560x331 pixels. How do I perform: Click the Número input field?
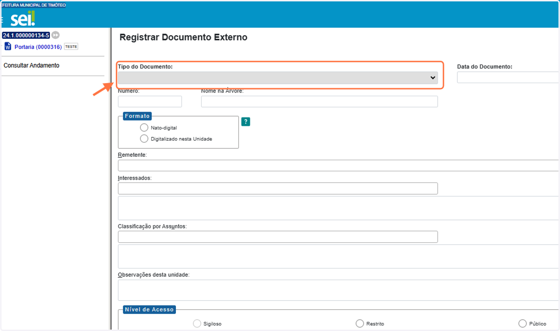click(x=150, y=101)
